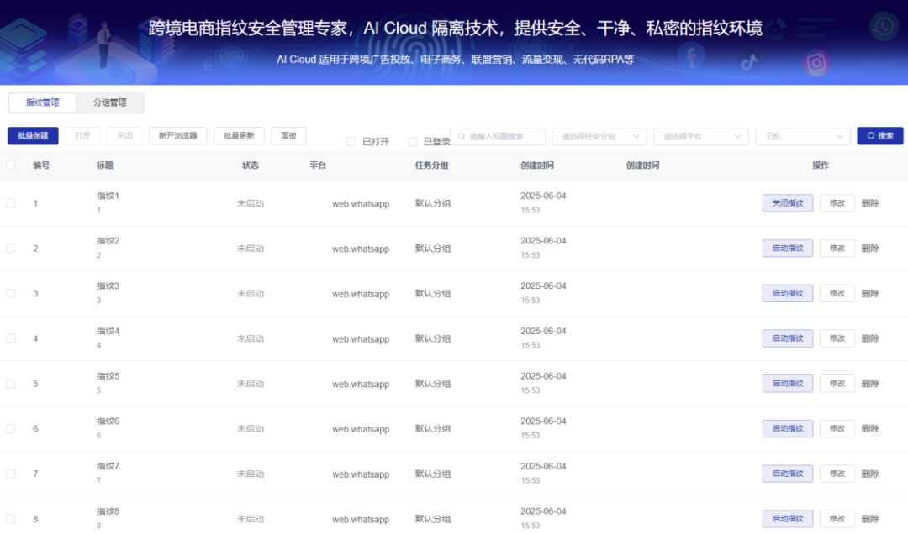Click 删除 link for row 指纹5
Image resolution: width=908 pixels, height=534 pixels.
click(870, 384)
